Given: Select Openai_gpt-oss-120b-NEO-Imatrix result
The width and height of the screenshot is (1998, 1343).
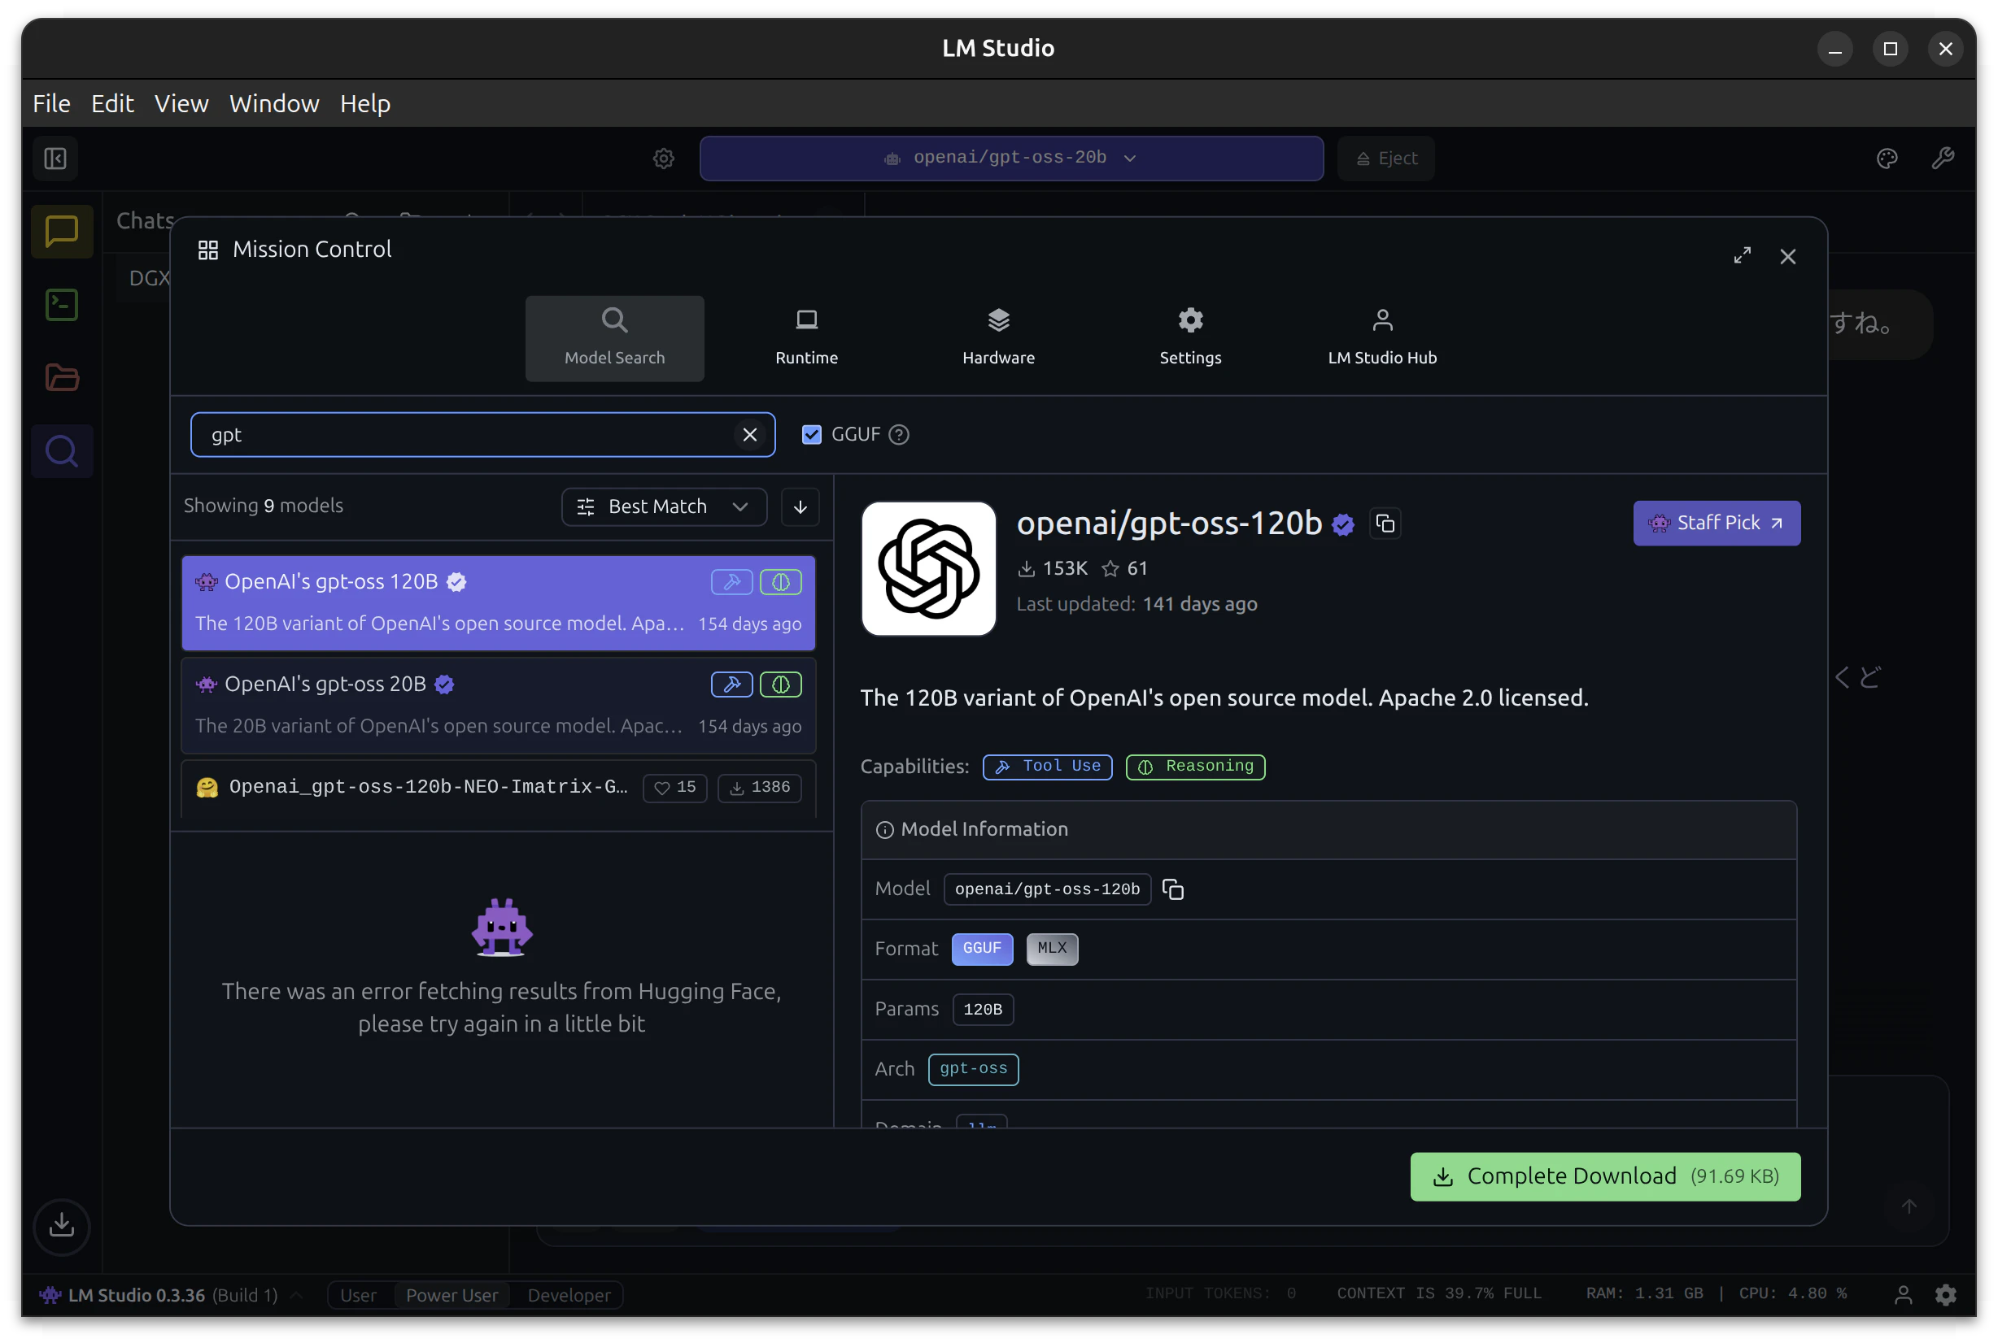Looking at the screenshot, I should click(498, 787).
